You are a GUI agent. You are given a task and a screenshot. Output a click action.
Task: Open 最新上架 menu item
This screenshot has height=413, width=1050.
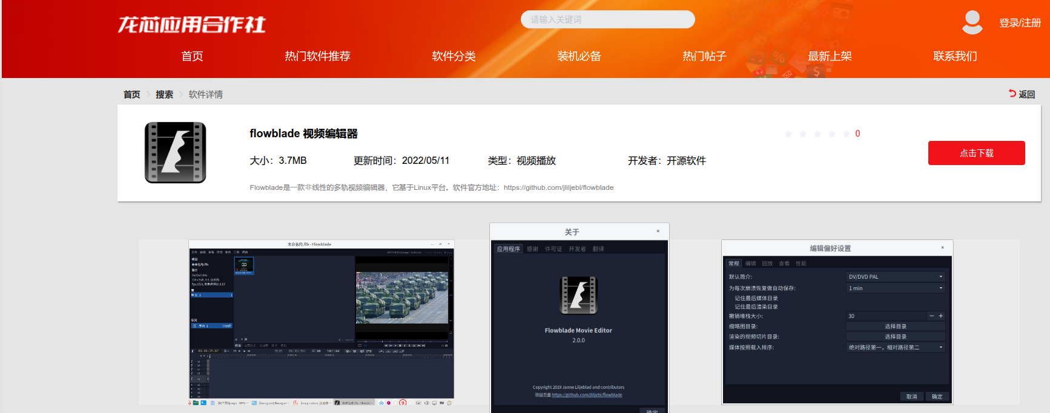[x=830, y=56]
